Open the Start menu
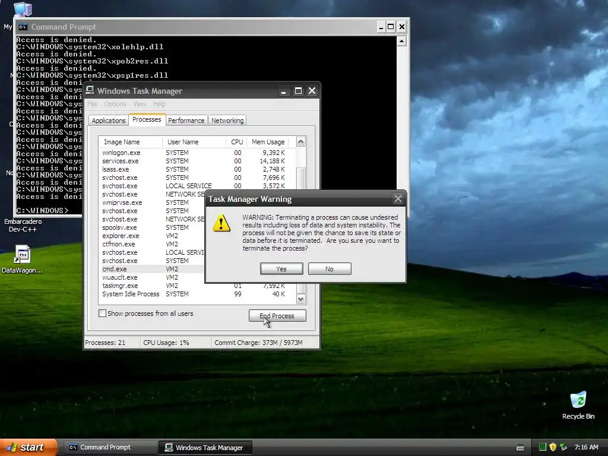The image size is (608, 456). 28,447
